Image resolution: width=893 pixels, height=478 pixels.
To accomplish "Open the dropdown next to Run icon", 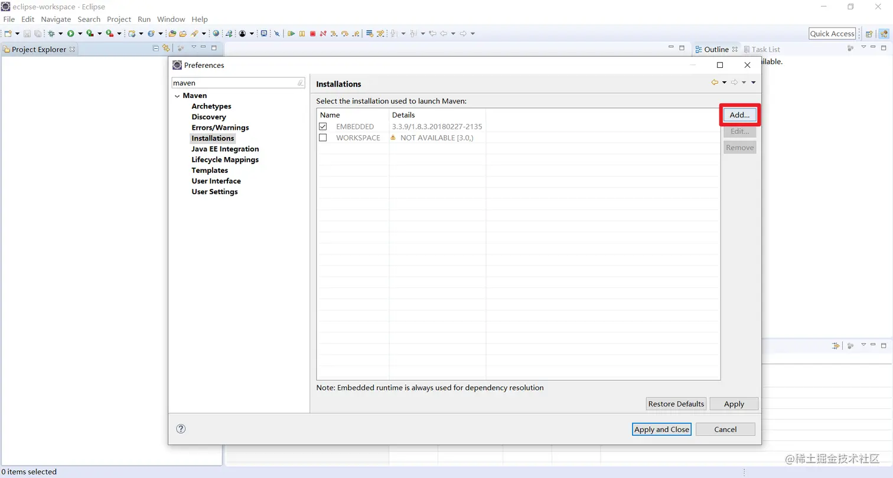I will (x=80, y=34).
